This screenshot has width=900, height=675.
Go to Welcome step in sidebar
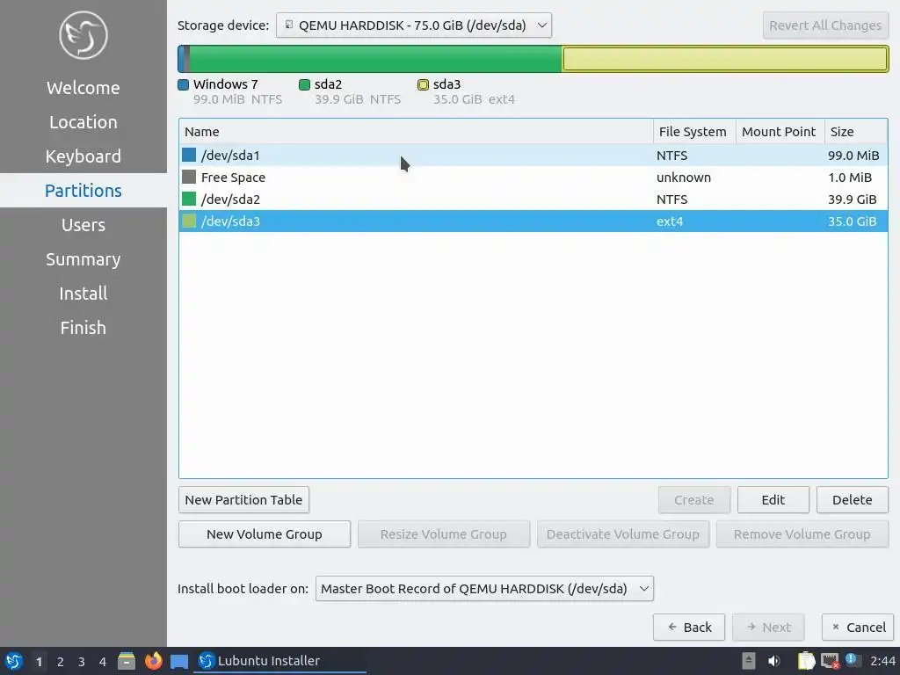coord(83,88)
